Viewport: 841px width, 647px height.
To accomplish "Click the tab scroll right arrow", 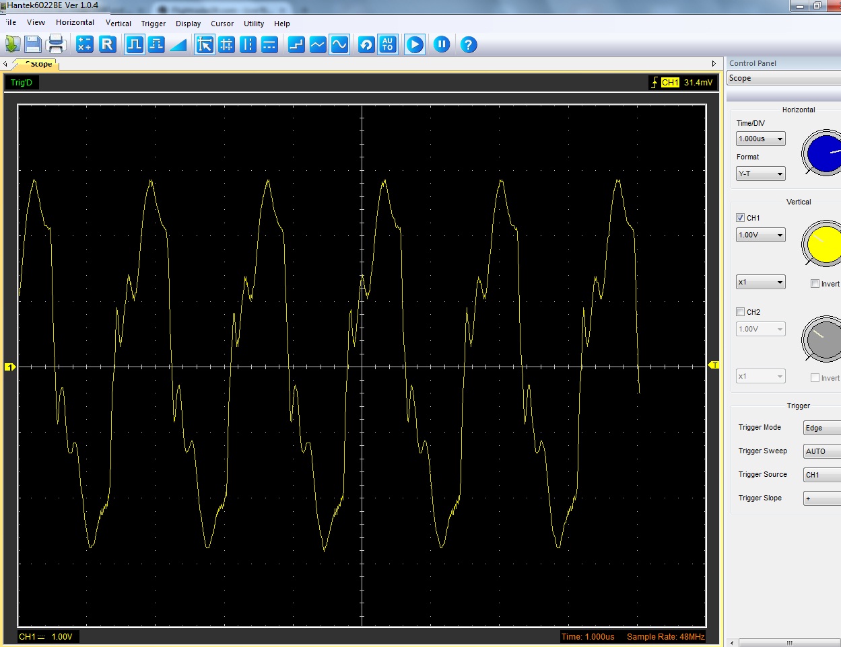I will tap(714, 64).
